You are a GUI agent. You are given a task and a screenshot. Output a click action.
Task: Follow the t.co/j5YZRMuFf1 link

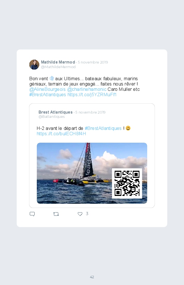[x=92, y=94]
